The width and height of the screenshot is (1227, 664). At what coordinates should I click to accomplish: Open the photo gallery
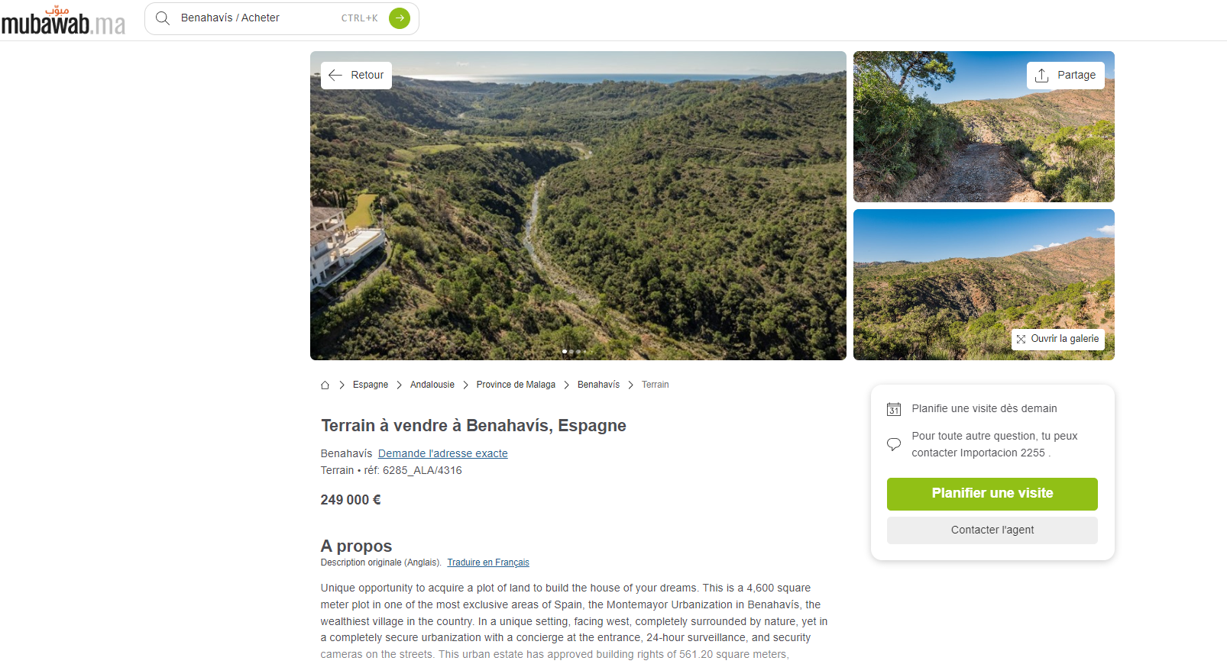pyautogui.click(x=1058, y=339)
